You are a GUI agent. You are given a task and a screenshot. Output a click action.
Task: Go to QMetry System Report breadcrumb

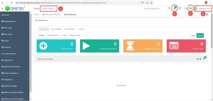(x=51, y=15)
